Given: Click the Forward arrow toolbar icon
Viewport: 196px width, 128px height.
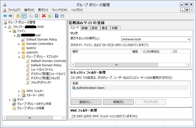Looking at the screenshot, I should pos(10,16).
